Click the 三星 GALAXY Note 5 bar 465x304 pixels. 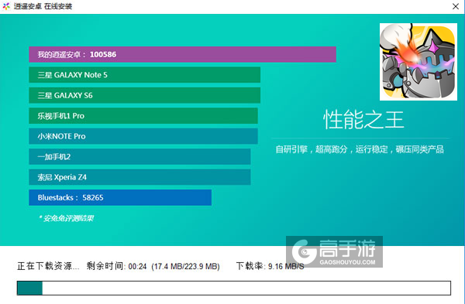click(x=144, y=75)
